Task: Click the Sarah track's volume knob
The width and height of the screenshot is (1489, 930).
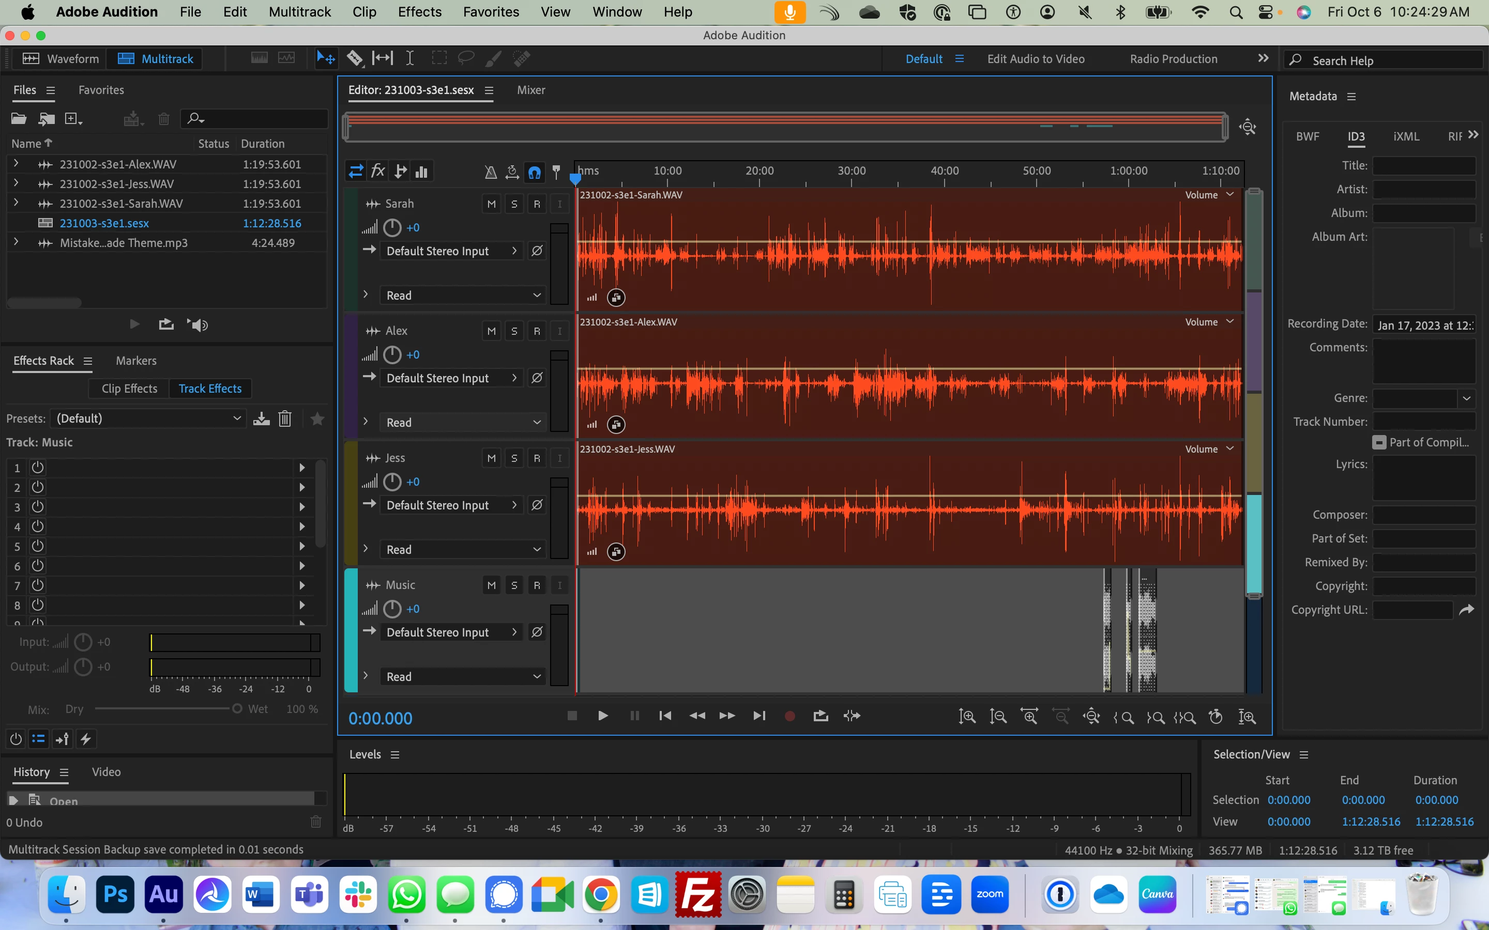Action: (392, 228)
